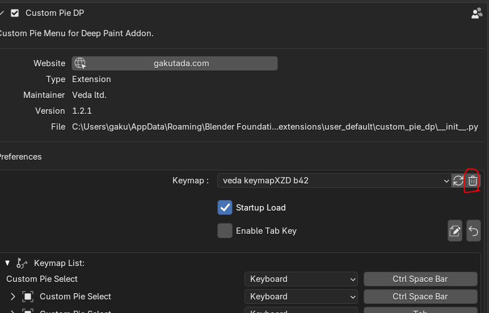The image size is (489, 313).
Task: Click the second Ctrl Space Bar shortcut button
Action: coord(420,297)
